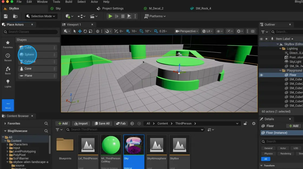
Task: Open the Lit viewport shading dropdown
Action: coord(207,31)
